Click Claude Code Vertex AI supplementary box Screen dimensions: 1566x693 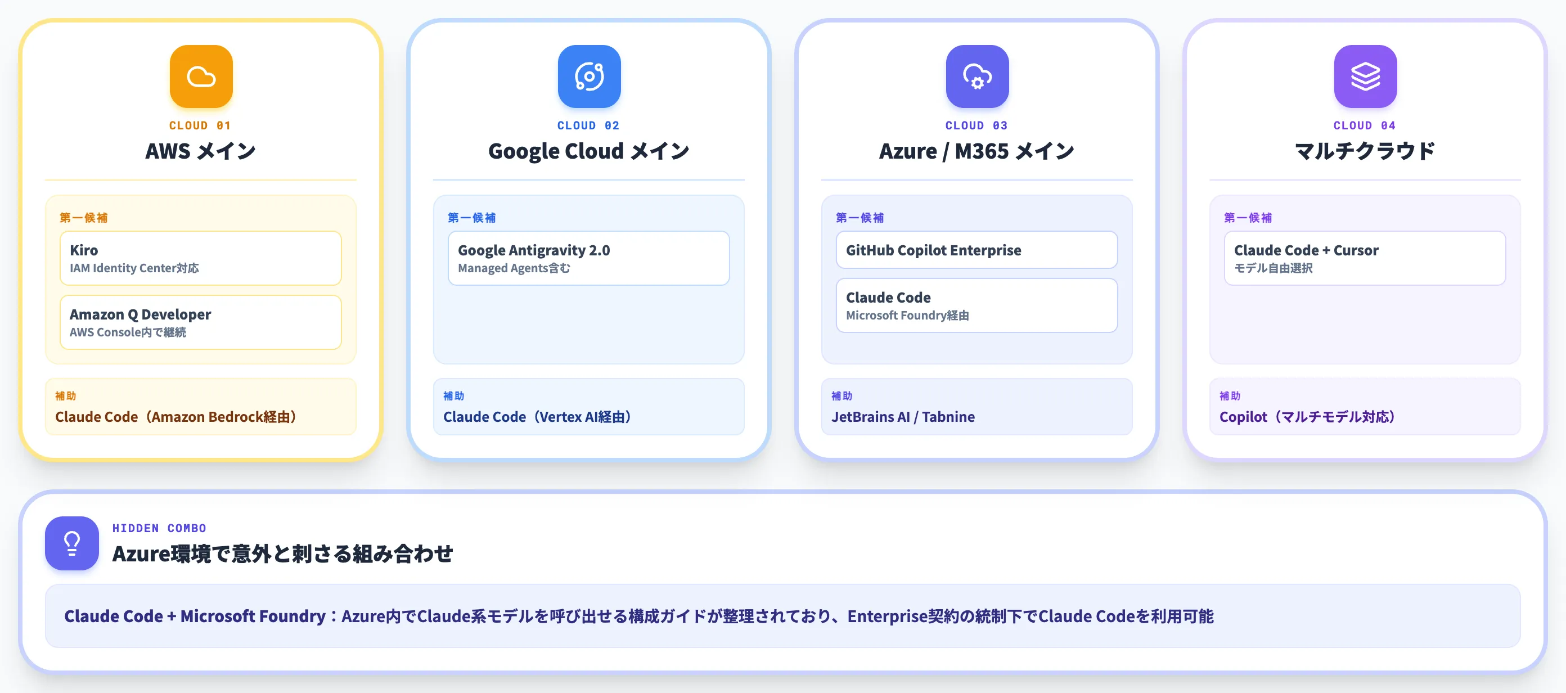[x=588, y=407]
